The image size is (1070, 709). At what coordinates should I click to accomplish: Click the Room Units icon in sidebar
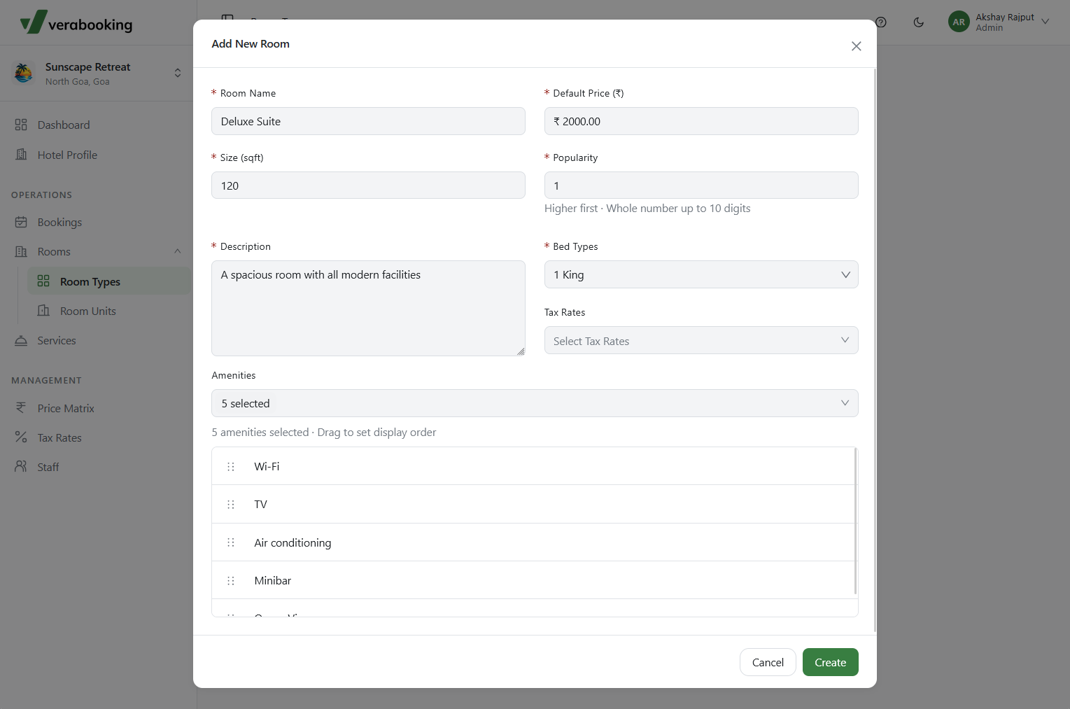pos(43,311)
